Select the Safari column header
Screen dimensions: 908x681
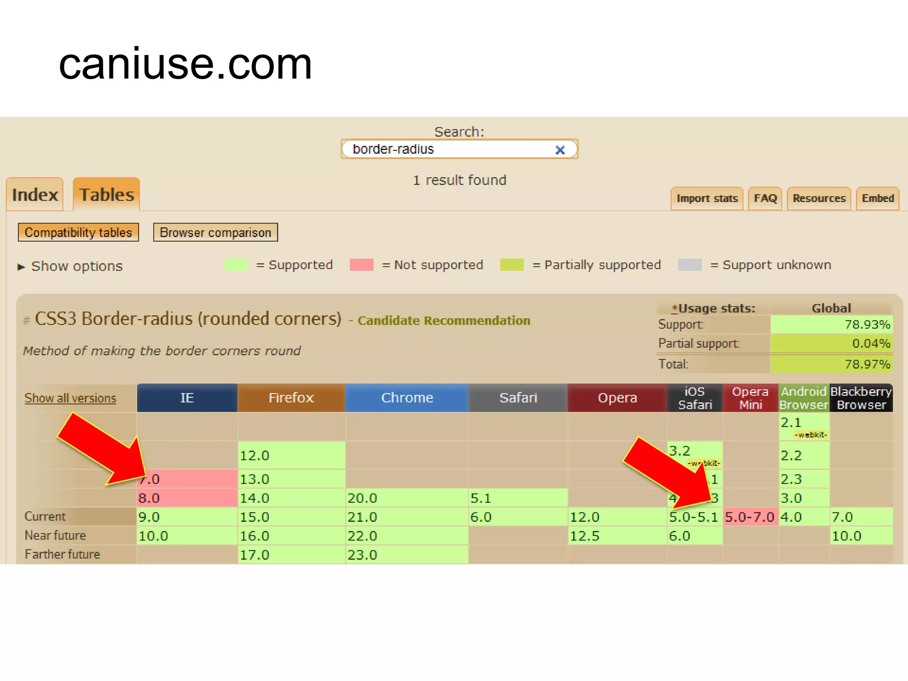[x=518, y=398]
